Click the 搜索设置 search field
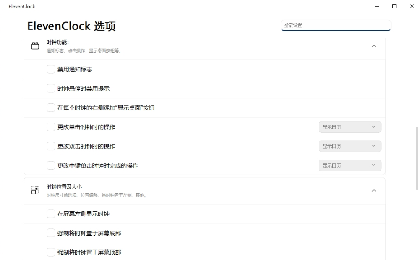This screenshot has width=418, height=260. pyautogui.click(x=336, y=25)
